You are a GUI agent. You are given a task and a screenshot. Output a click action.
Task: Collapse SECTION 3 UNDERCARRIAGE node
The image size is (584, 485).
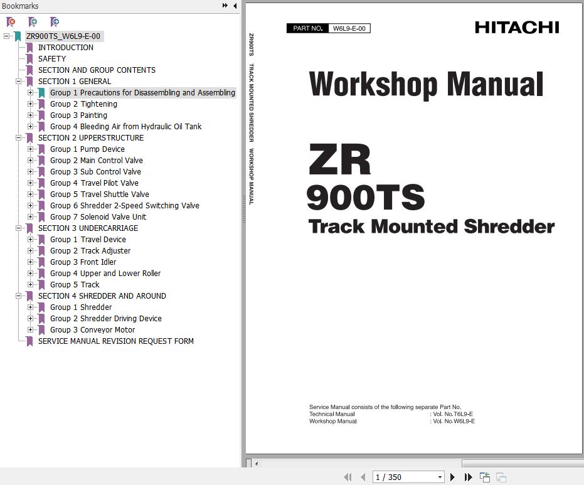[x=18, y=228]
